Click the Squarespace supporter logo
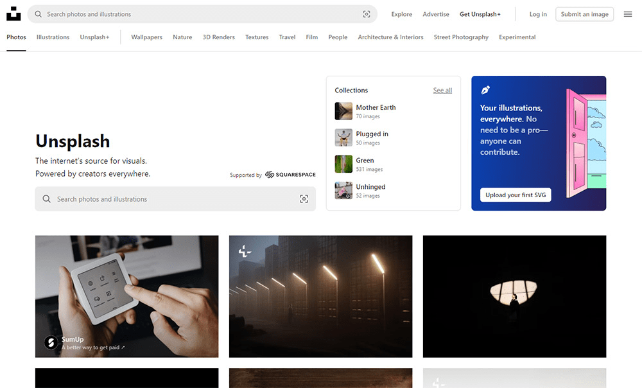Screen dimensions: 642x388 (290, 174)
